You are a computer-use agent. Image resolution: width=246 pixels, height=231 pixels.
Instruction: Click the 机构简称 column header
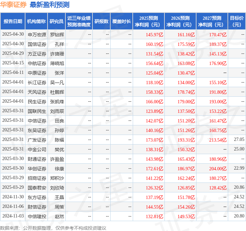point(36,21)
